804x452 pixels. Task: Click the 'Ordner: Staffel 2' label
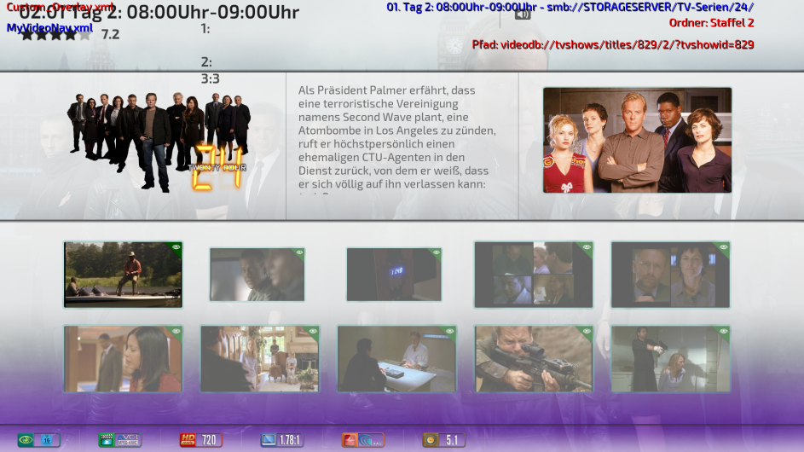(711, 22)
